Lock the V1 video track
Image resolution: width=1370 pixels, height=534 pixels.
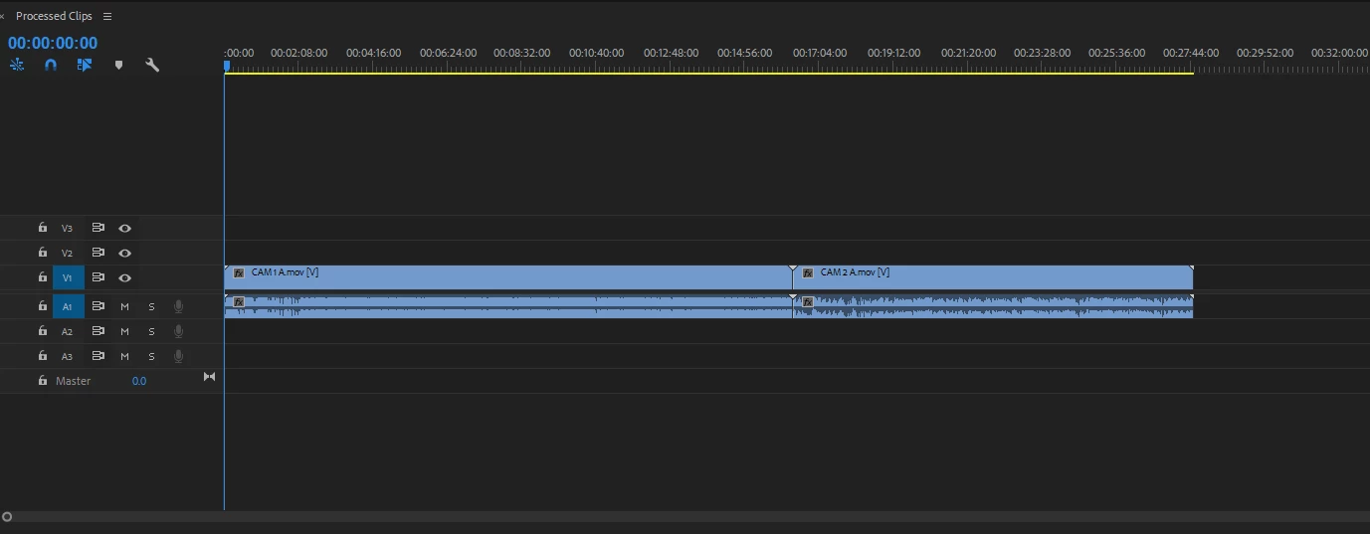tap(42, 277)
